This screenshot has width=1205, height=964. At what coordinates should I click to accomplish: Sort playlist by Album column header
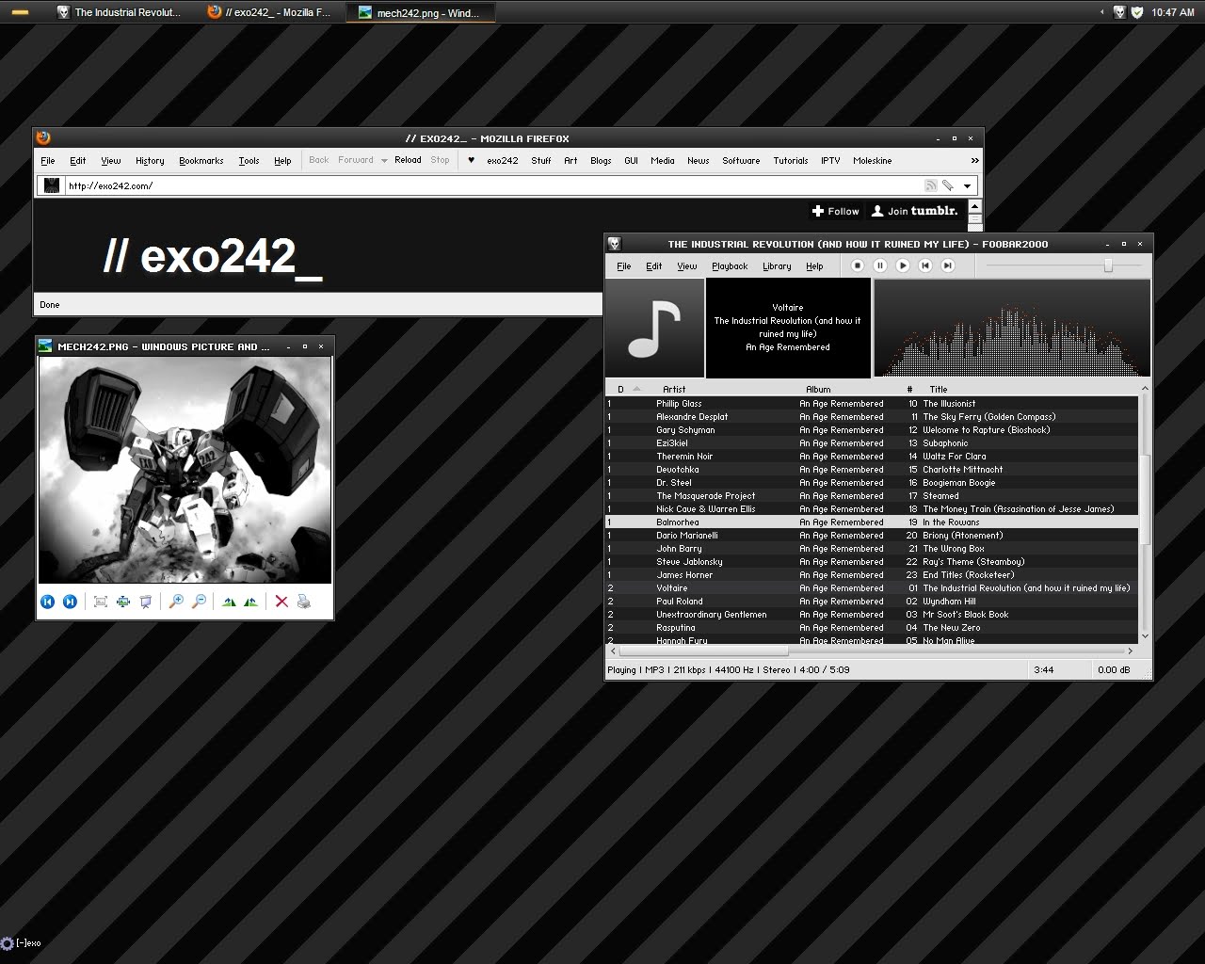(818, 389)
